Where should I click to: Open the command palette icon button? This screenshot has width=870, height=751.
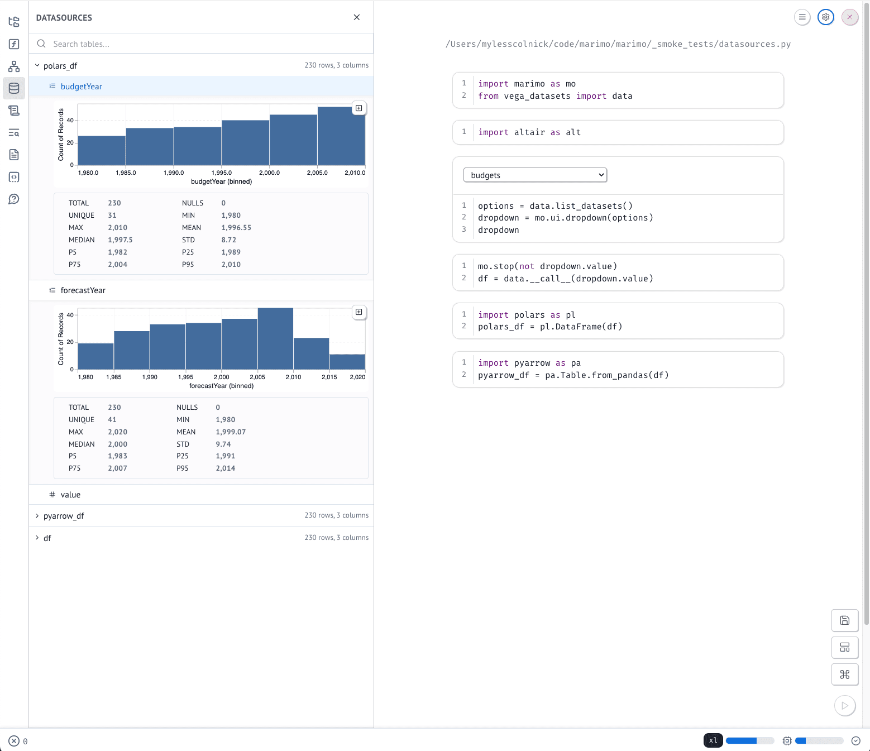tap(844, 674)
